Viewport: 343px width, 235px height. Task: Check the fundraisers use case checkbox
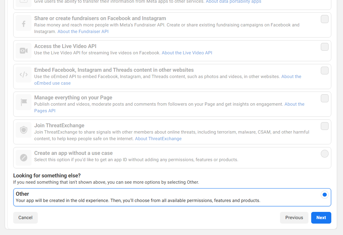[x=324, y=19]
